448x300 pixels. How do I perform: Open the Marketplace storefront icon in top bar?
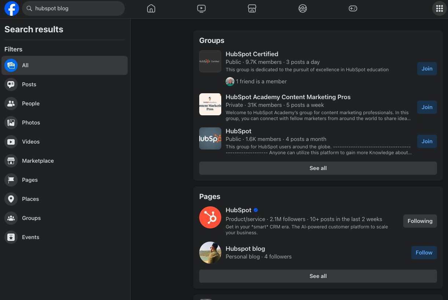(252, 8)
